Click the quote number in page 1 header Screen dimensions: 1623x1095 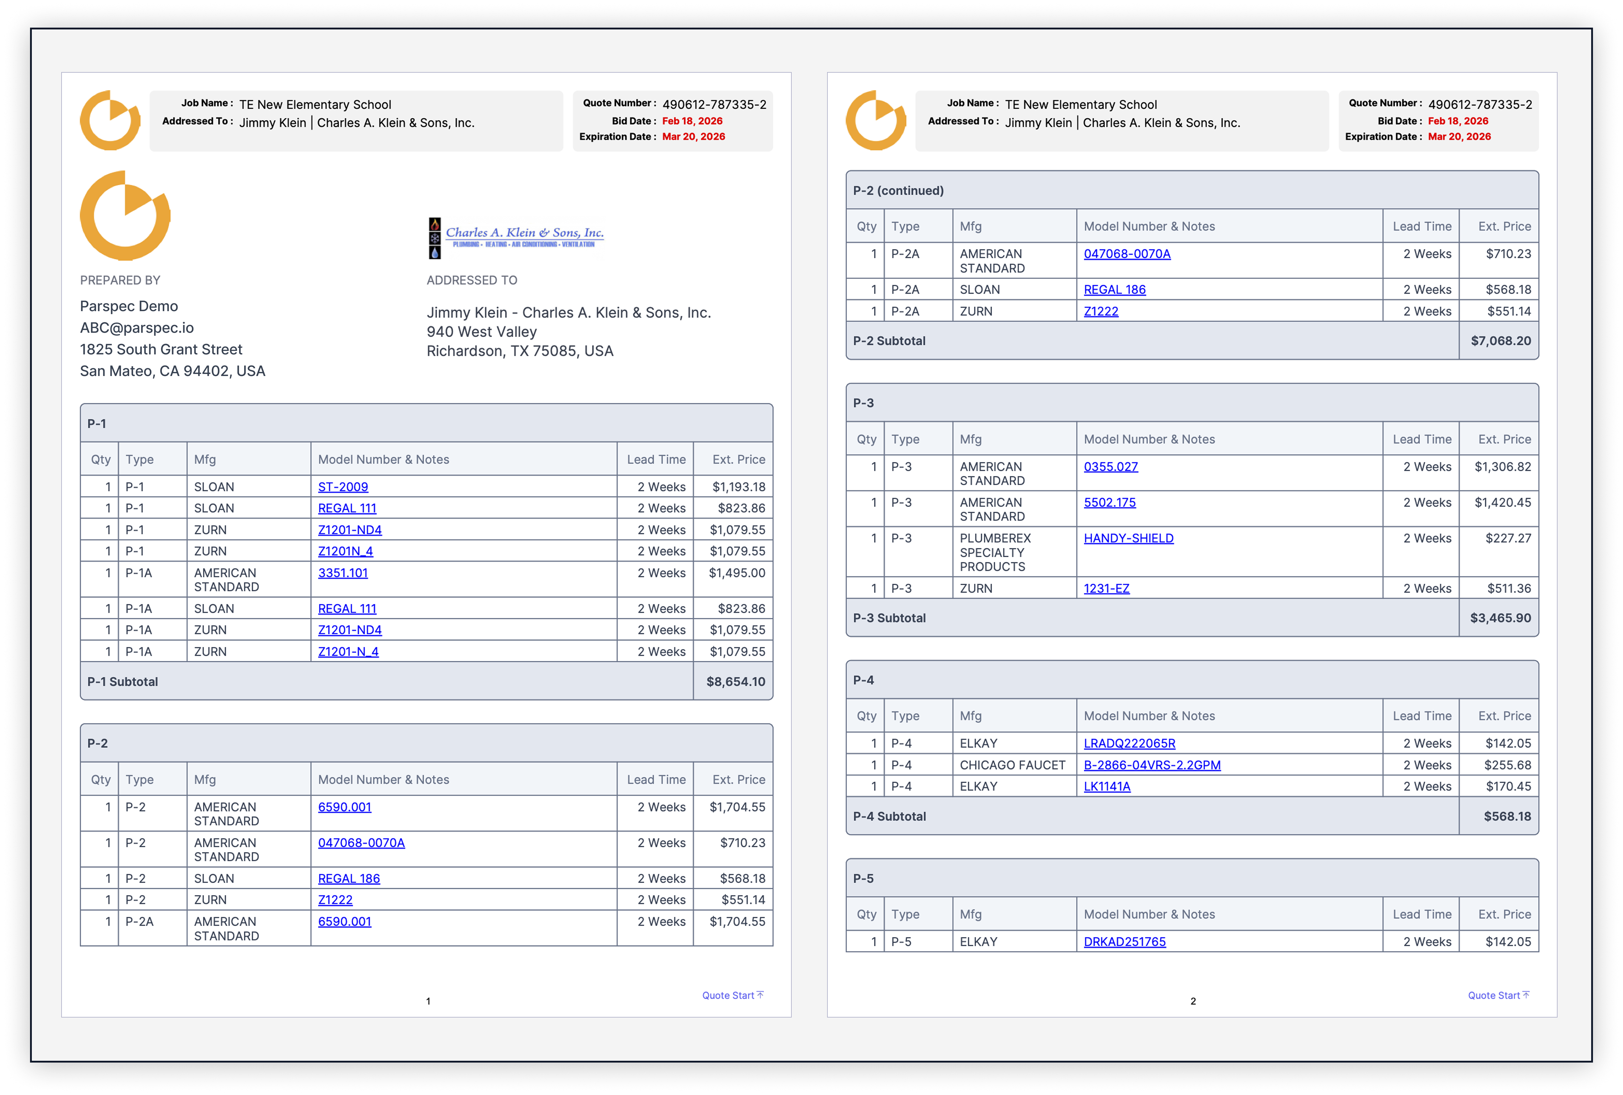tap(714, 105)
